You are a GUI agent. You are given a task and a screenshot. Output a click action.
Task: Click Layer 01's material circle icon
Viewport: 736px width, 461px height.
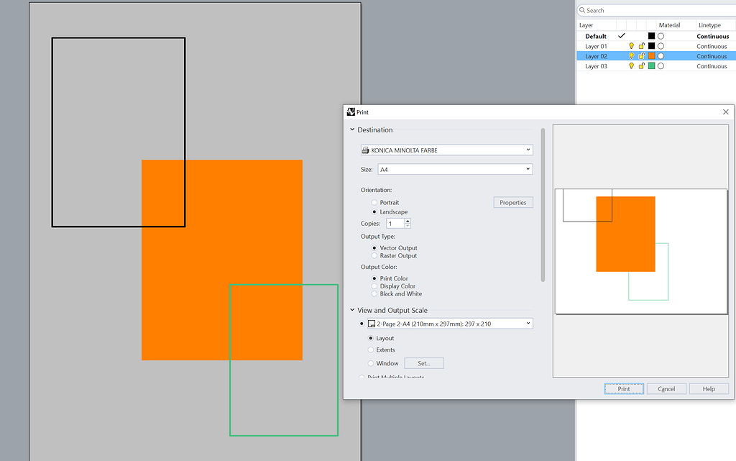(660, 46)
